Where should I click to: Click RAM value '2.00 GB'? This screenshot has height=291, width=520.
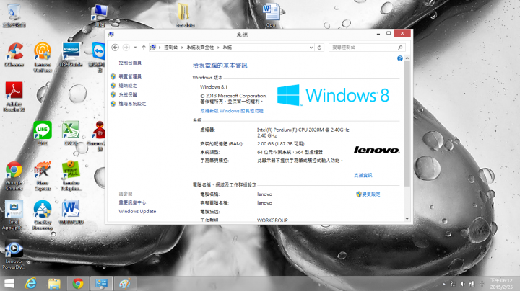point(265,144)
